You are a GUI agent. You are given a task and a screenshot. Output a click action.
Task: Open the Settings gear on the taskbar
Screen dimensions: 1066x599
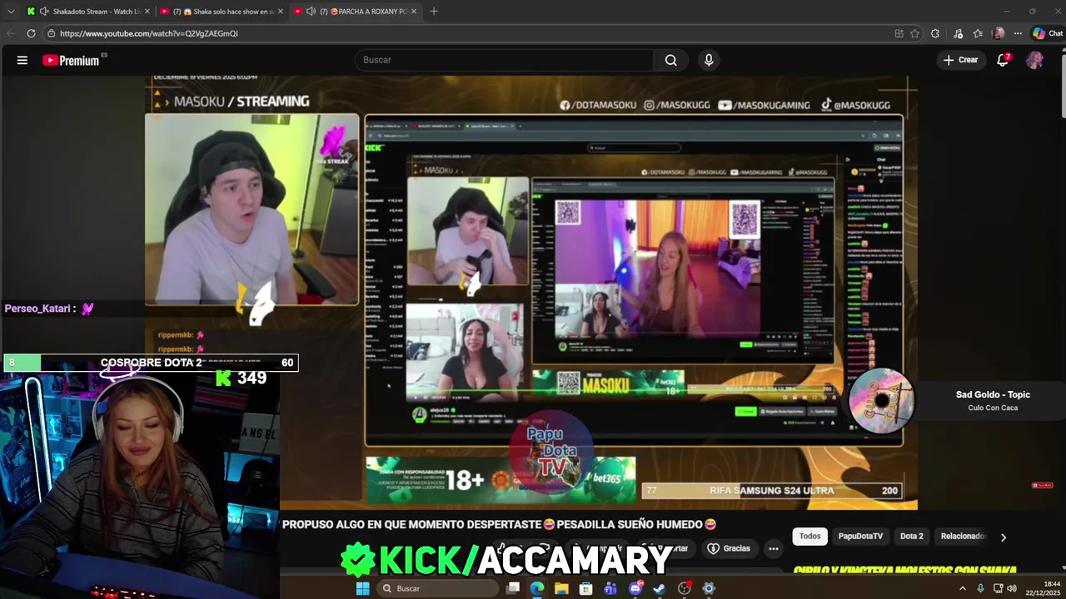coord(709,588)
